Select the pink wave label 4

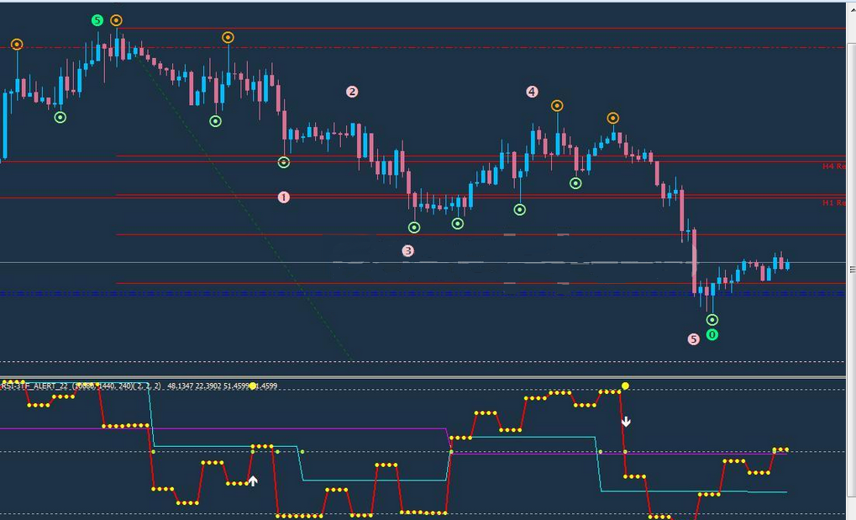[x=533, y=92]
